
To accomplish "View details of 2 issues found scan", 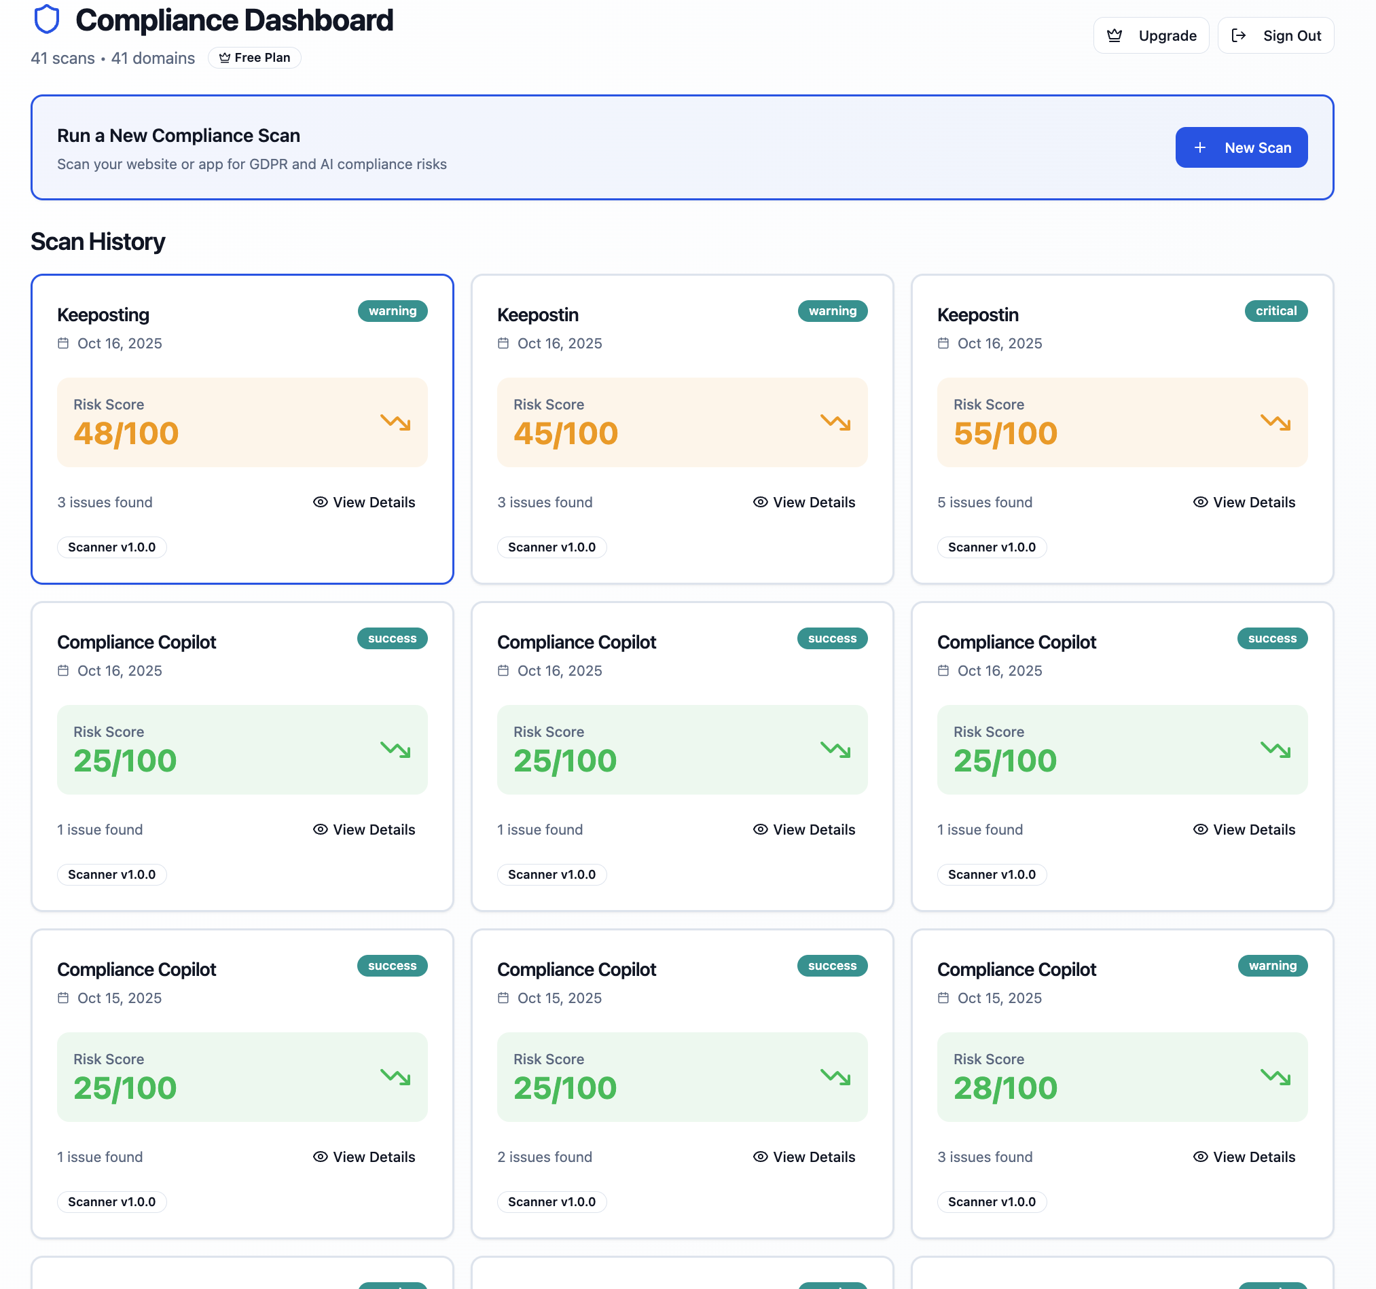I will coord(803,1157).
